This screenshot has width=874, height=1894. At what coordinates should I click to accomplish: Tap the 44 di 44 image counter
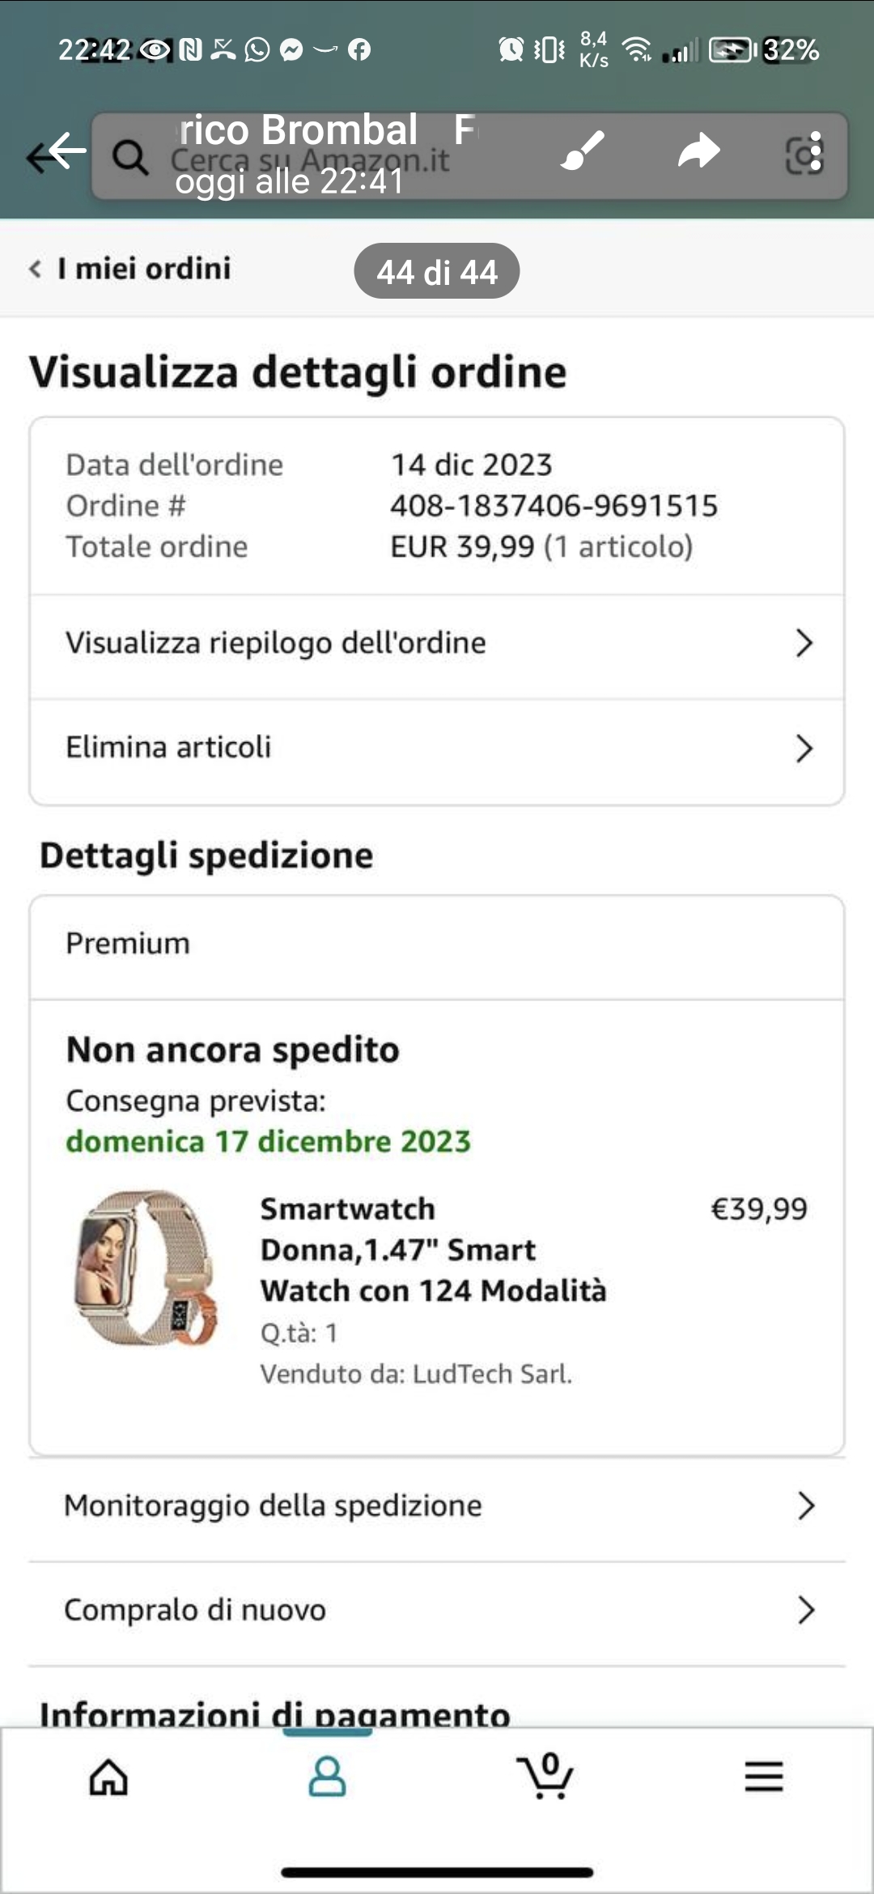click(x=437, y=272)
